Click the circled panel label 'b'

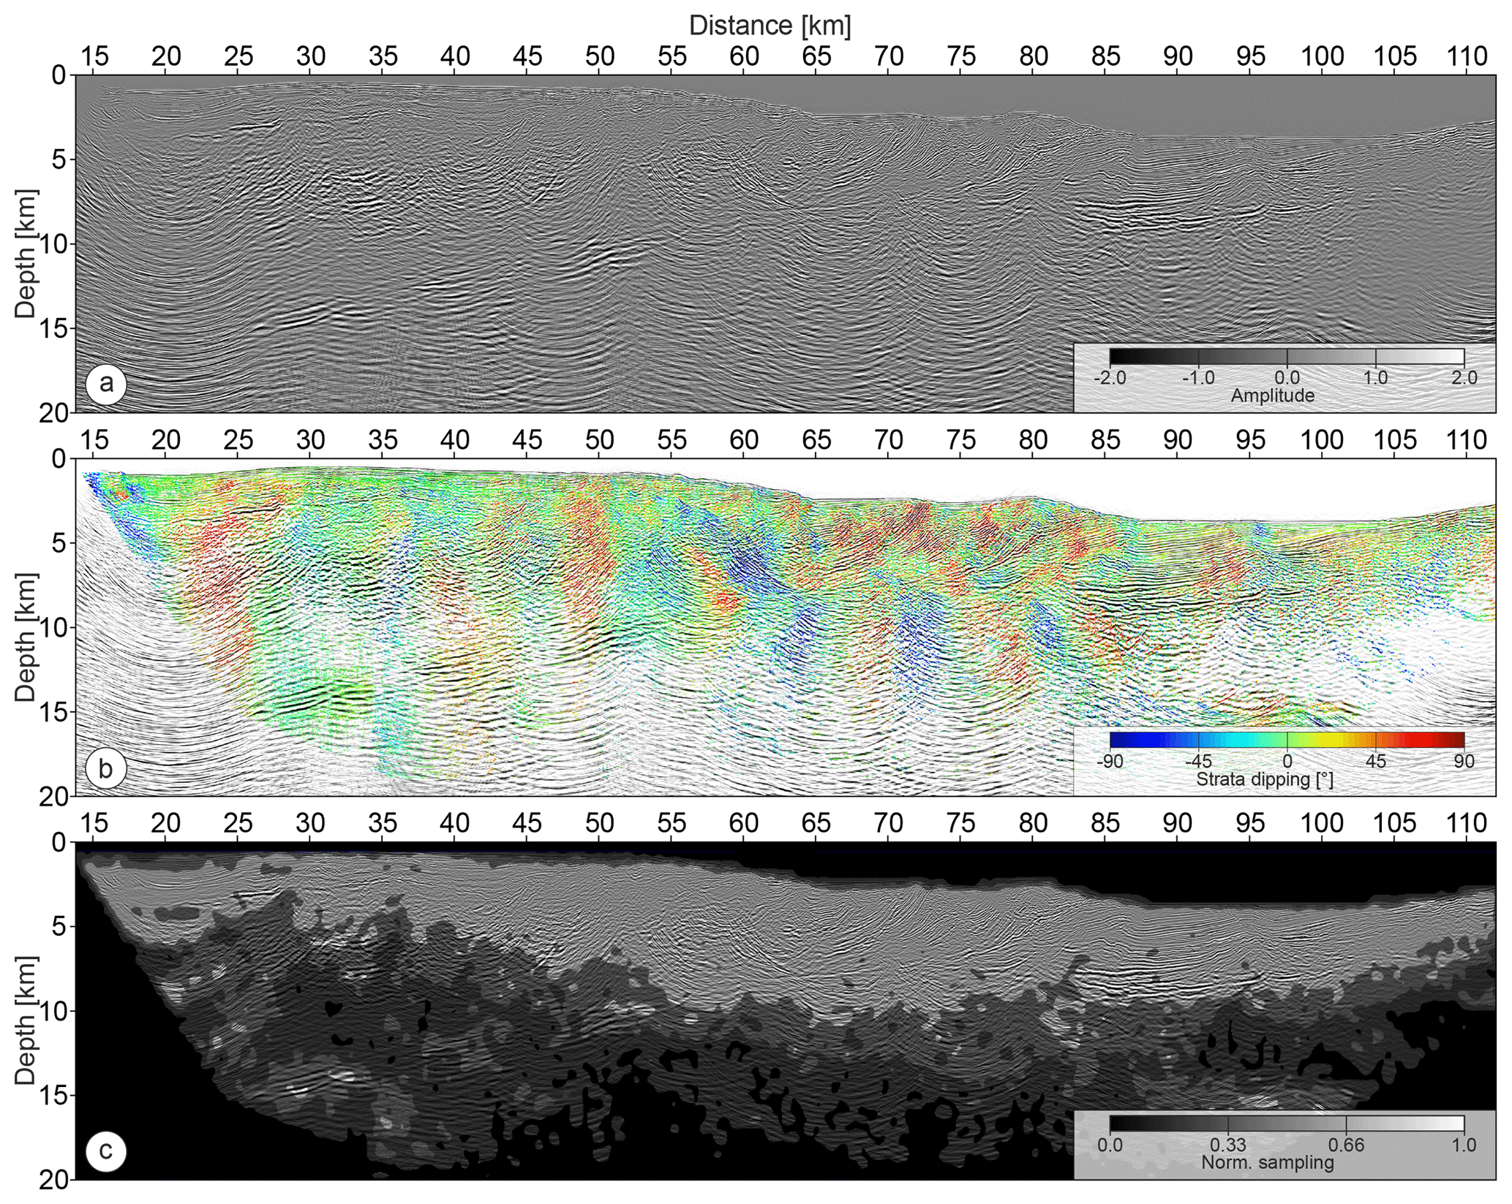tap(106, 768)
